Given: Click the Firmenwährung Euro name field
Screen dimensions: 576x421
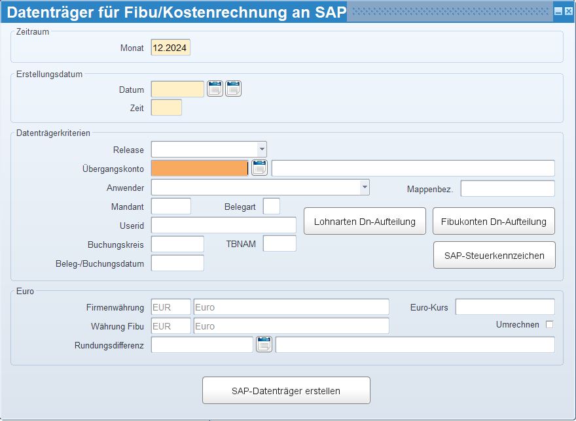Looking at the screenshot, I should click(x=291, y=307).
